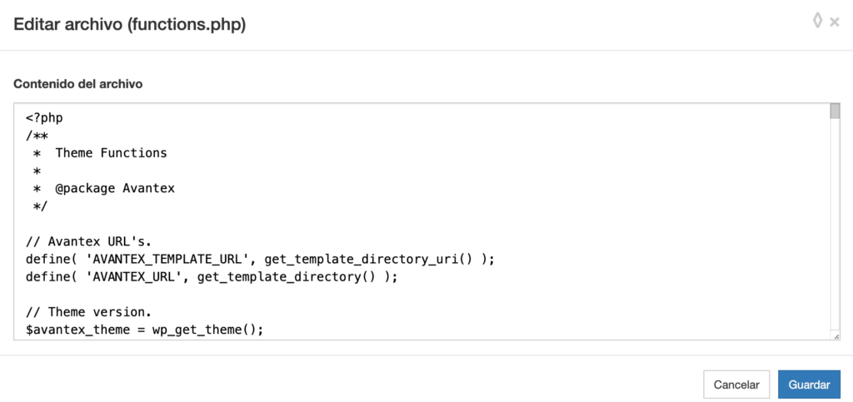Click the closing */ comment line
The width and height of the screenshot is (853, 402).
coord(39,206)
